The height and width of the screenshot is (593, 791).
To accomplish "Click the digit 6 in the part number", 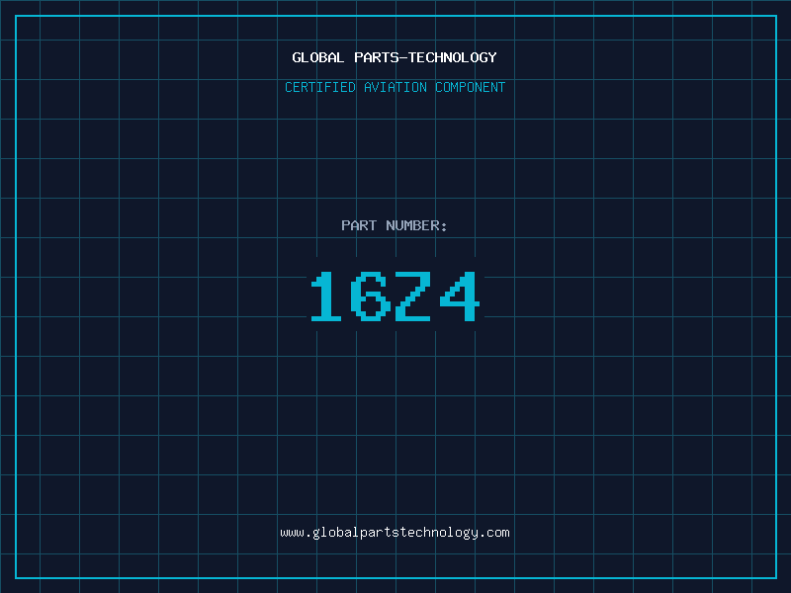I will tap(372, 296).
